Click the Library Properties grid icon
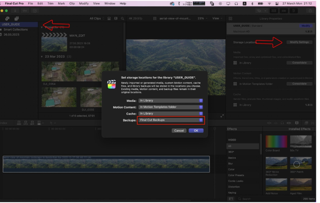320x203 pixels. tap(230, 18)
